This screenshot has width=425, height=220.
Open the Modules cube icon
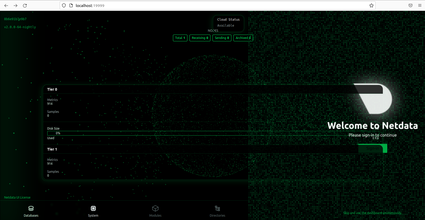click(155, 208)
